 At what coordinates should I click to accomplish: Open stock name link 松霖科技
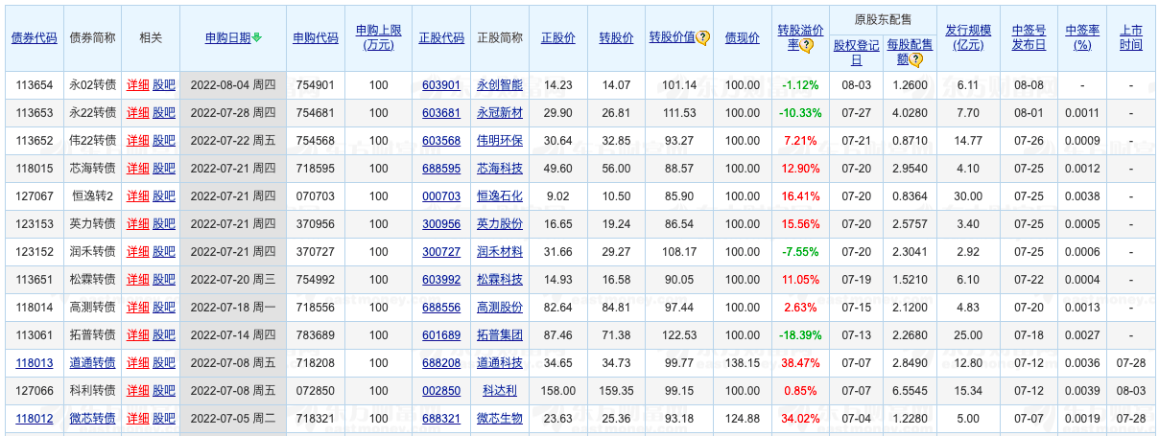[500, 280]
